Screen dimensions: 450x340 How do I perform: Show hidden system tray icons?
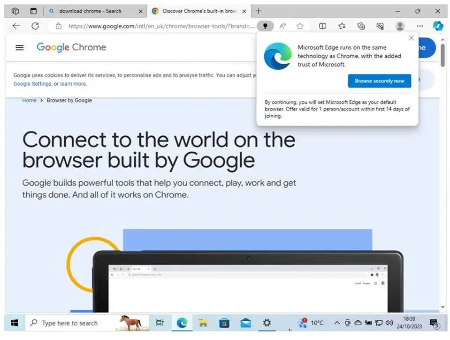tap(336, 323)
